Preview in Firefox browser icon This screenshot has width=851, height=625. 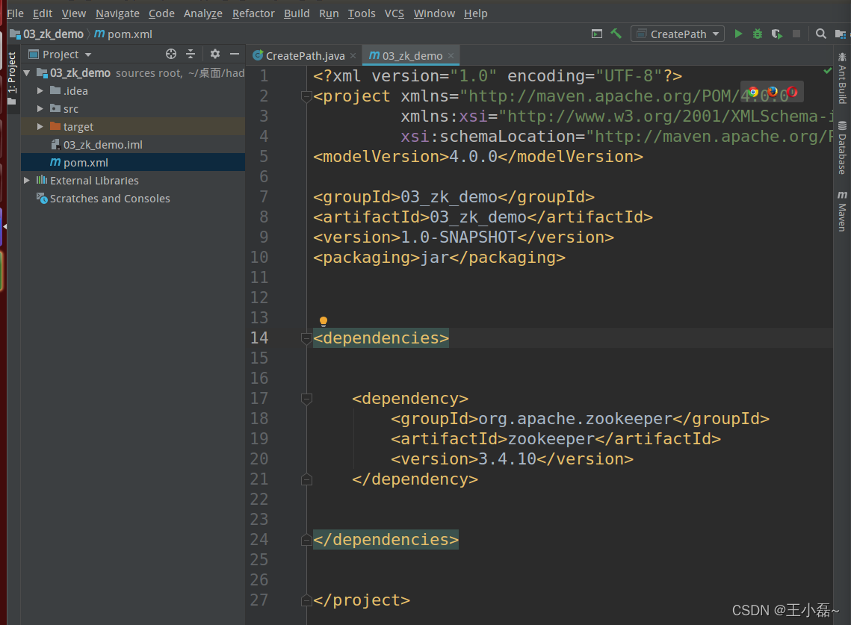[773, 92]
